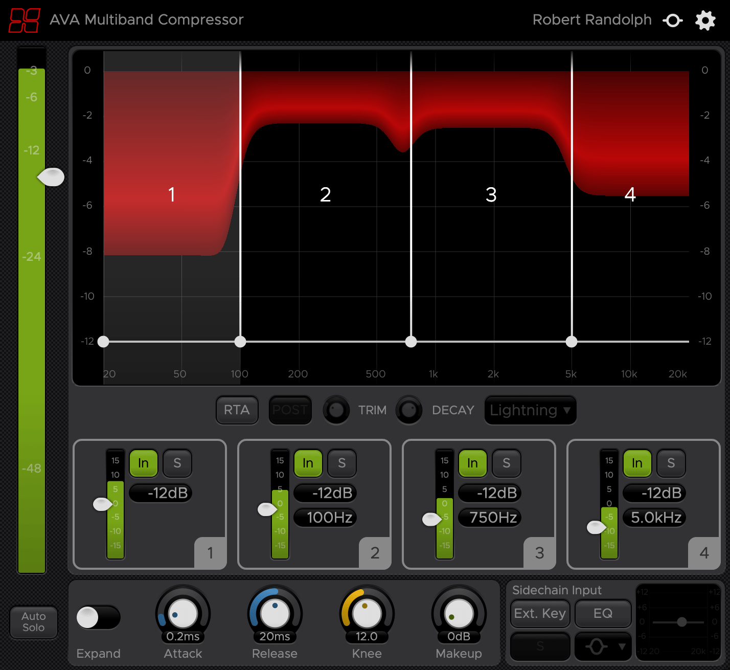Disable the In button on band 1
Viewport: 730px width, 670px height.
pos(144,463)
